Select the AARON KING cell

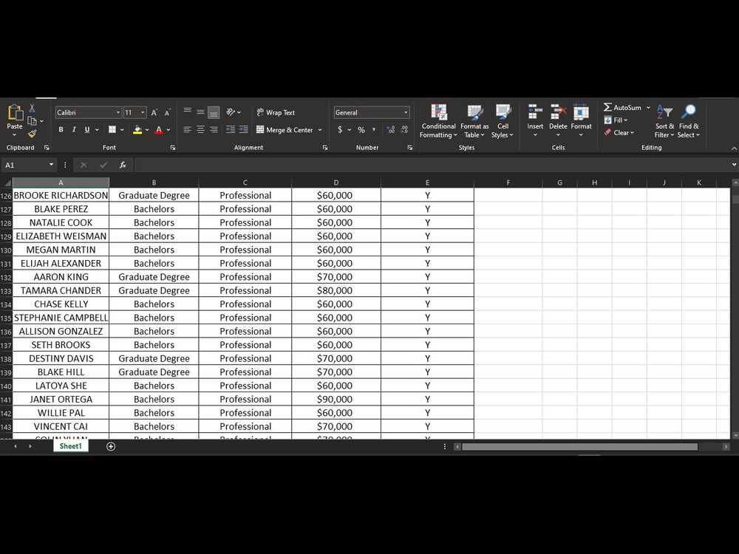coord(61,277)
